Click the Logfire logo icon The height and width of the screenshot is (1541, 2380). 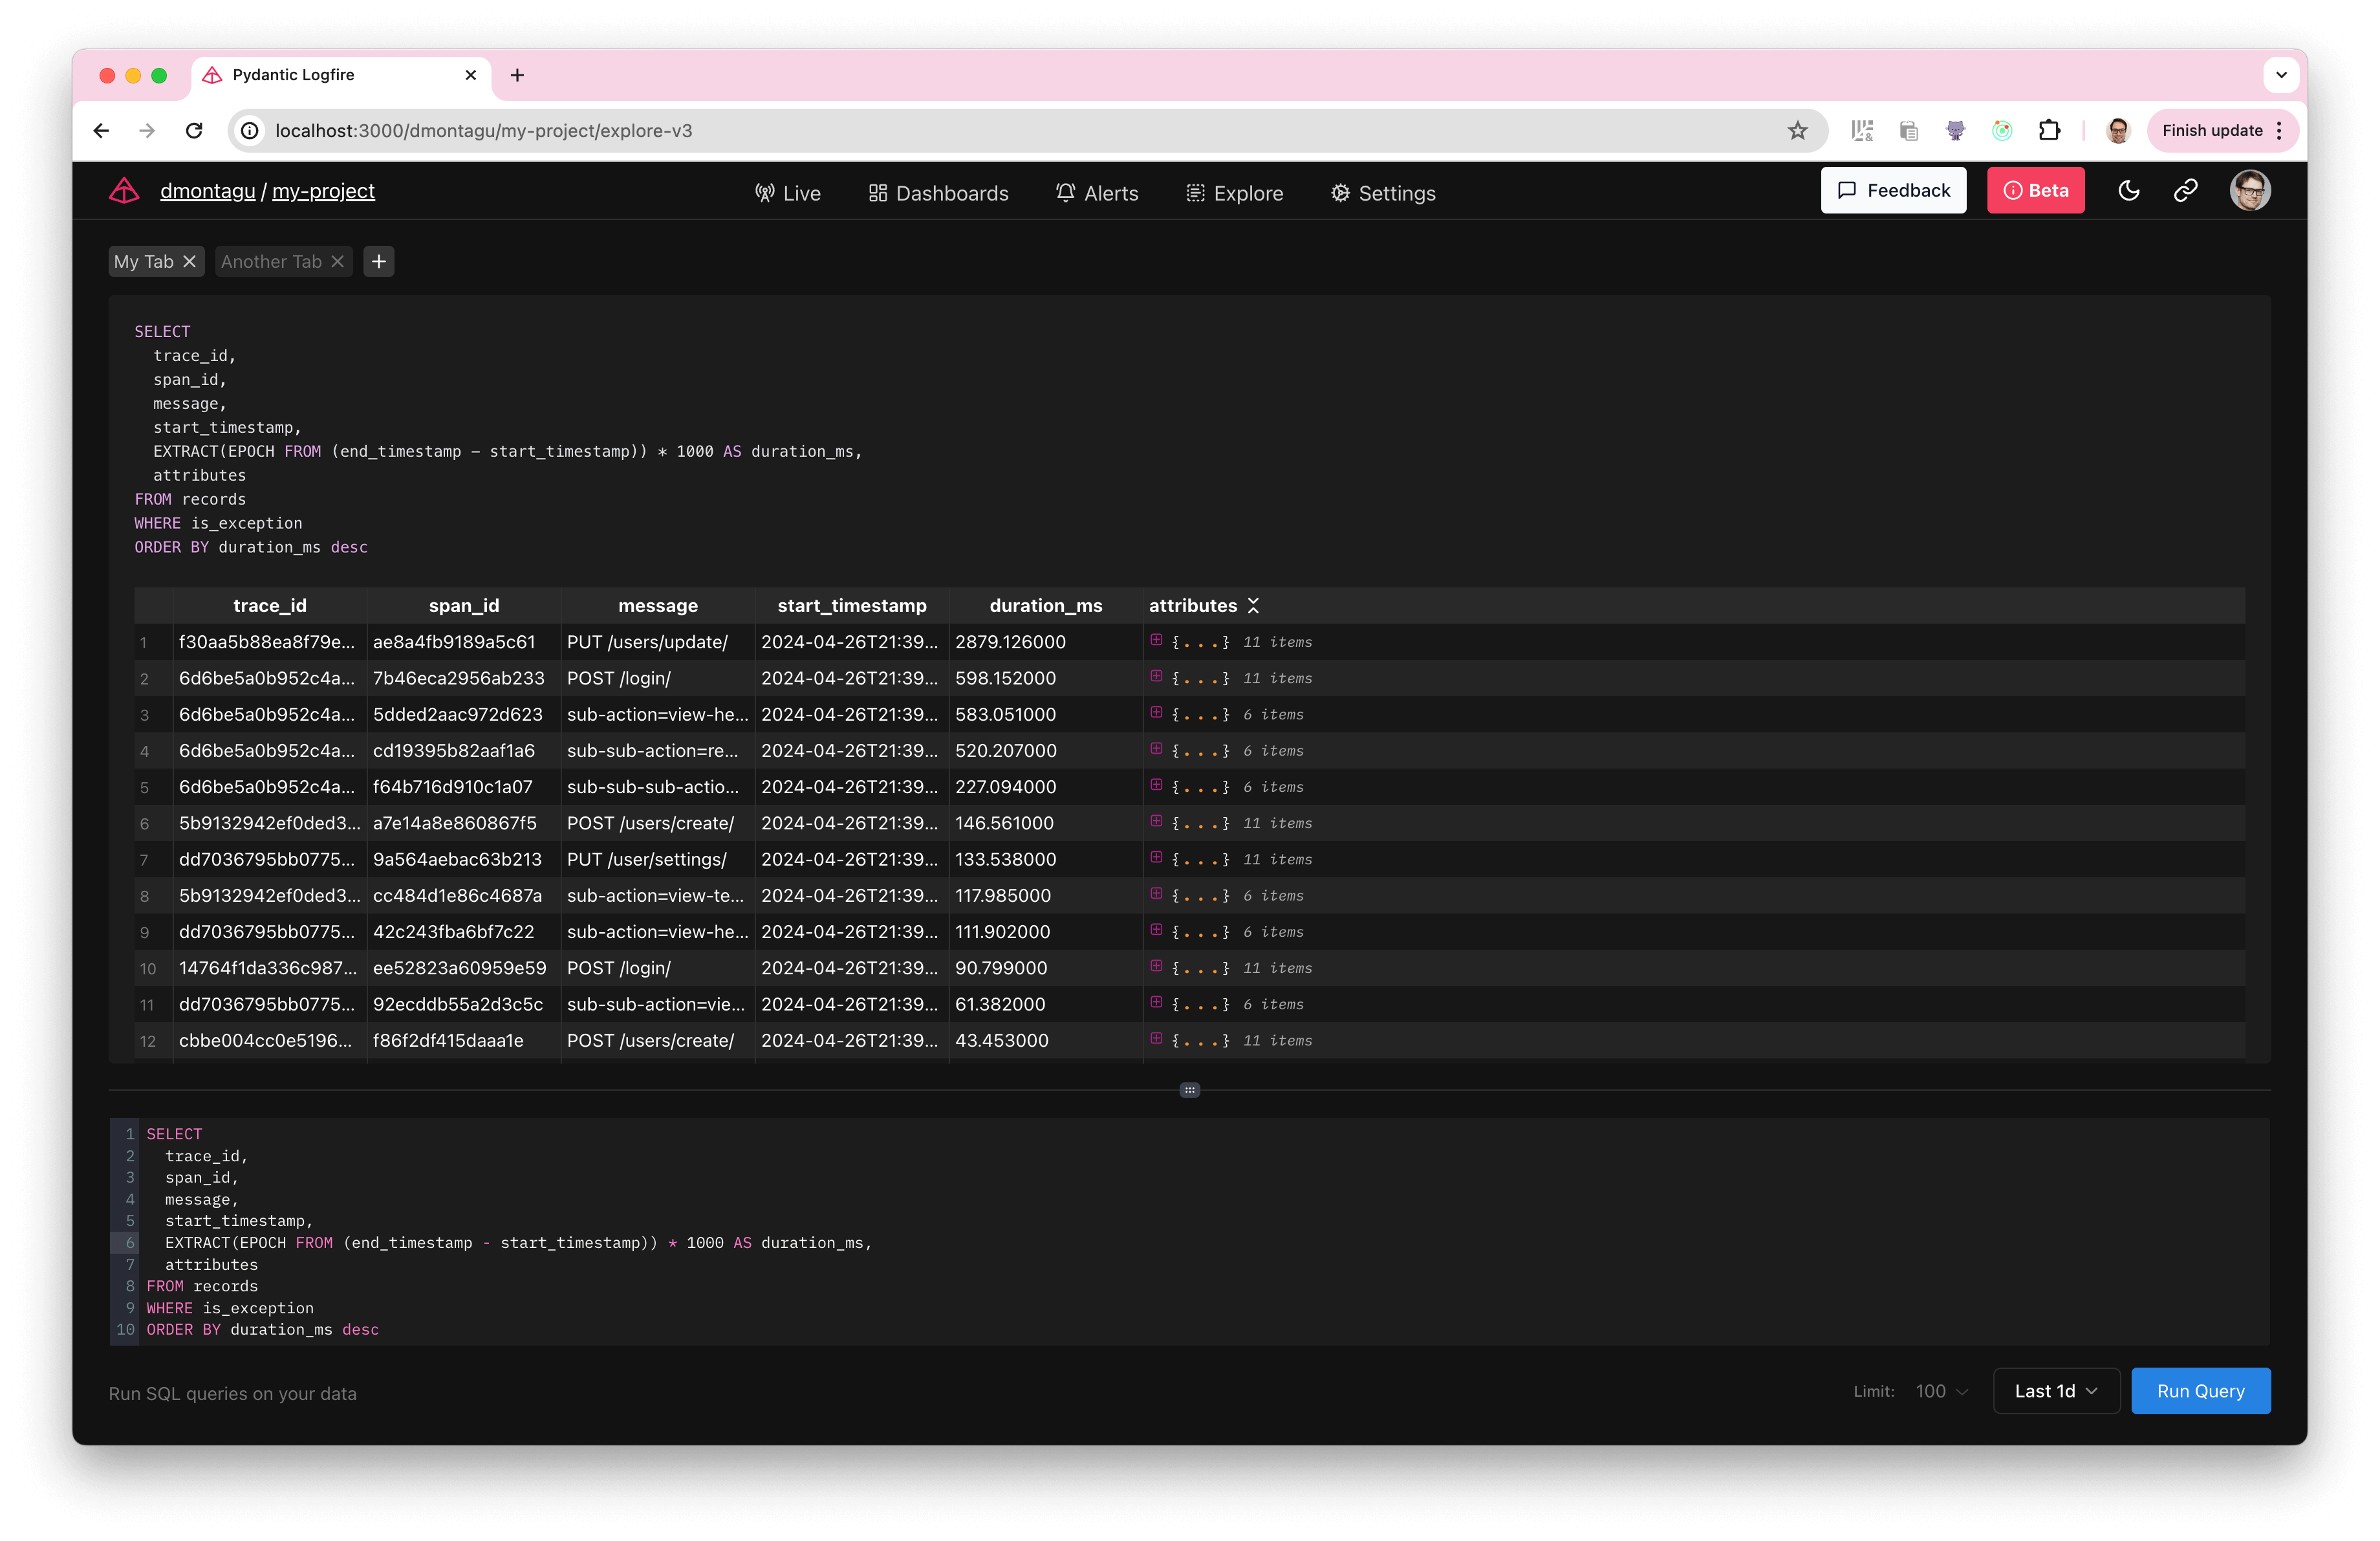click(124, 191)
